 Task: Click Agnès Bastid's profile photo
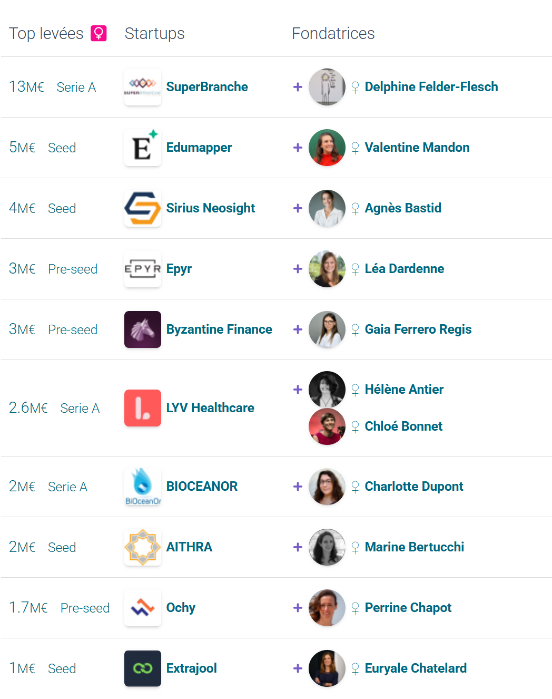click(x=327, y=208)
